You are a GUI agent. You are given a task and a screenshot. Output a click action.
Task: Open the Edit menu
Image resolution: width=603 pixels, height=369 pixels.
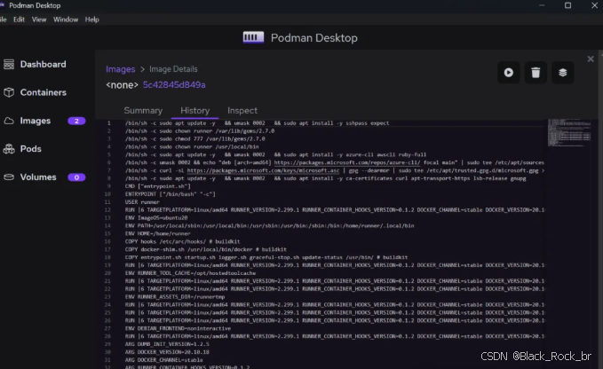(19, 20)
